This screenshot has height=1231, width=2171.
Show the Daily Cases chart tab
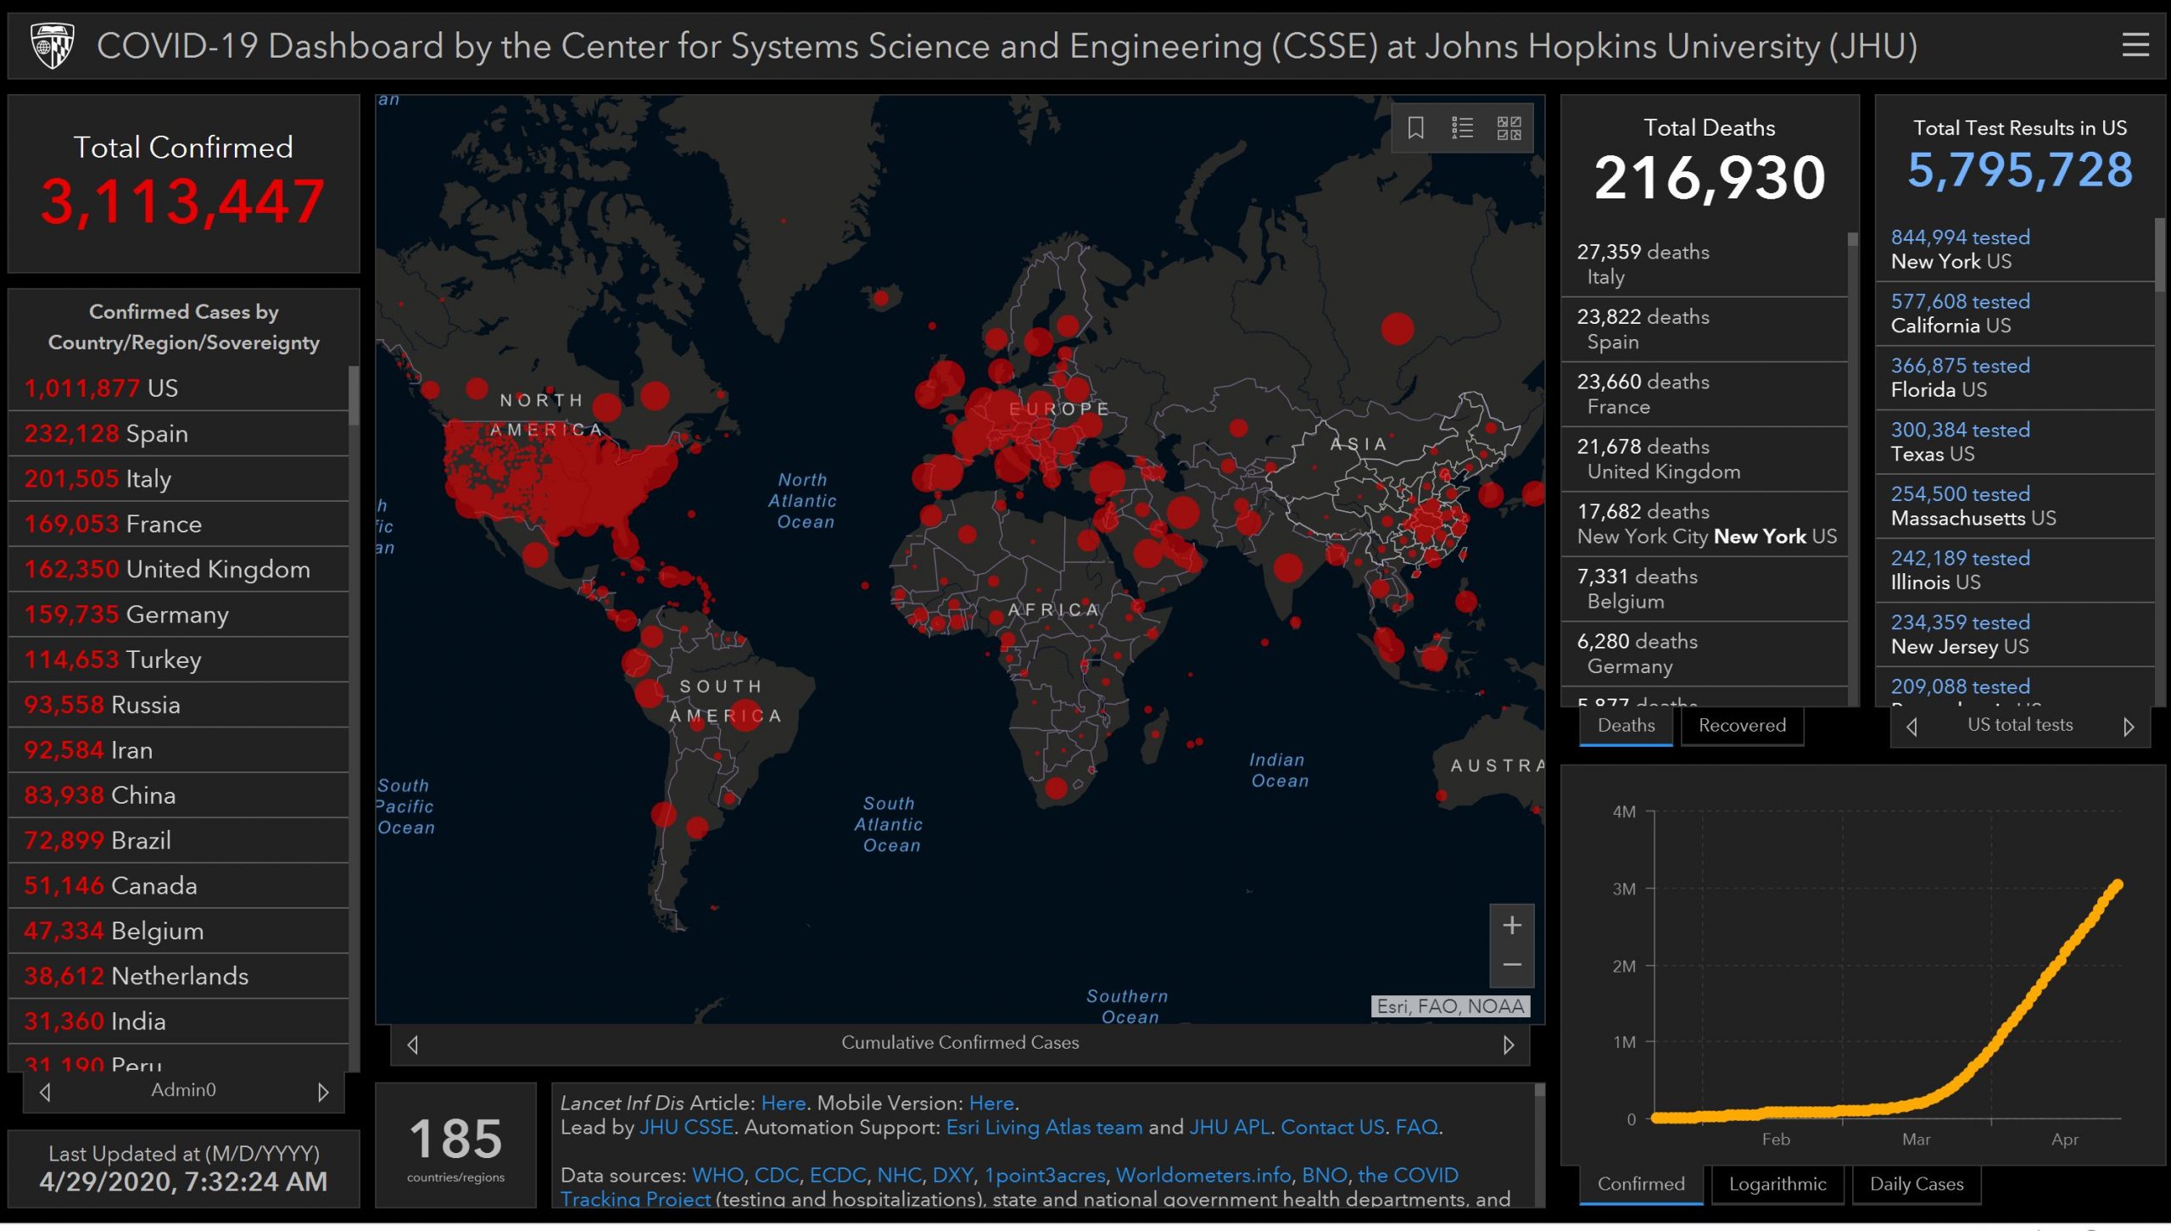coord(1916,1184)
